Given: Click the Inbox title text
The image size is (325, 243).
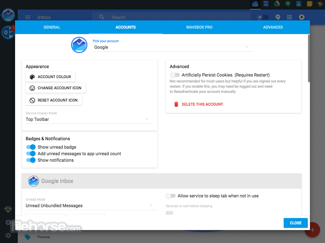Looking at the screenshot, I should pyautogui.click(x=44, y=17).
